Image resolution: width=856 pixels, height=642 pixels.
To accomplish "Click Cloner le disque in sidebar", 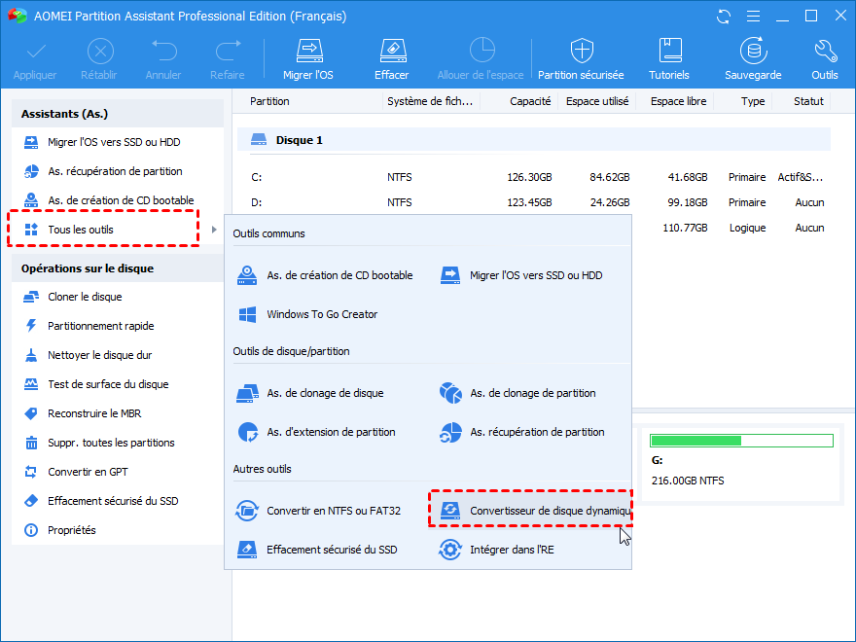I will click(x=85, y=297).
